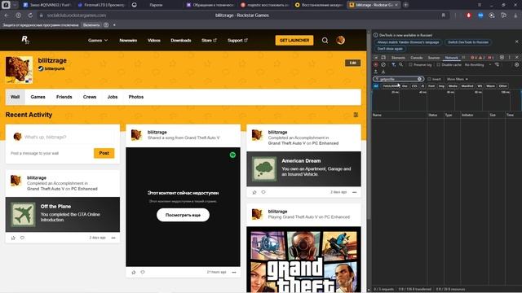Open more options on Off the Plane post
This screenshot has width=522, height=293.
[113, 238]
